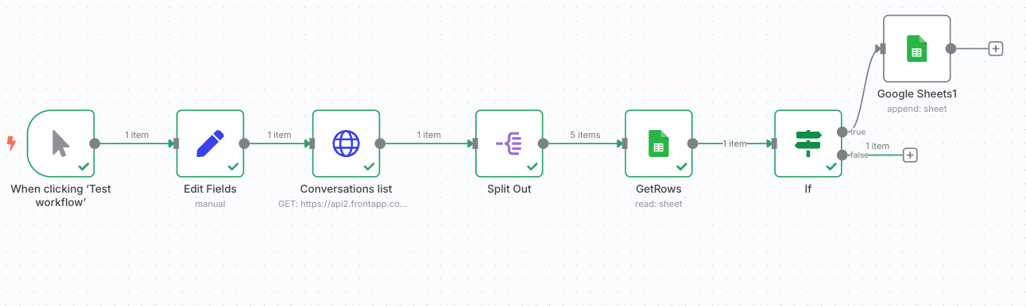This screenshot has height=306, width=1026.
Task: Click the '1 item' label after trigger node
Action: pyautogui.click(x=137, y=135)
